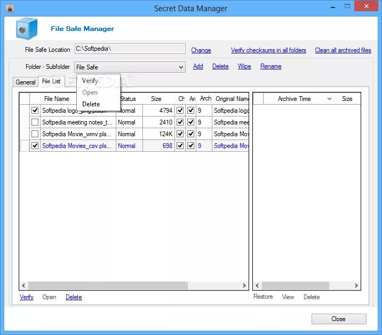Click the blue safe icon near File Safe Manager
The image size is (382, 335).
[x=27, y=28]
